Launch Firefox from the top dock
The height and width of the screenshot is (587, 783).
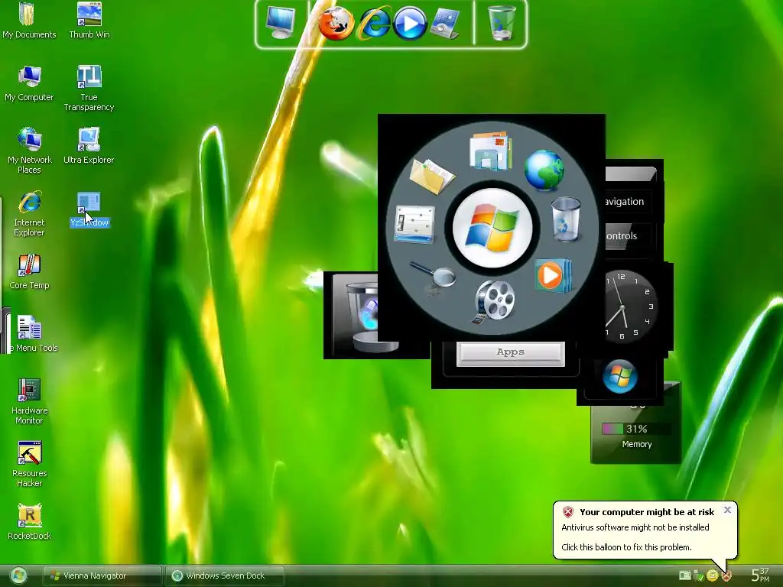coord(336,24)
